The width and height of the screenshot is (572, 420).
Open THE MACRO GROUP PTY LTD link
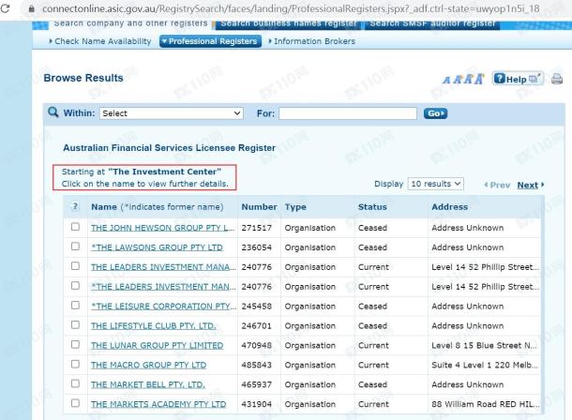click(148, 366)
